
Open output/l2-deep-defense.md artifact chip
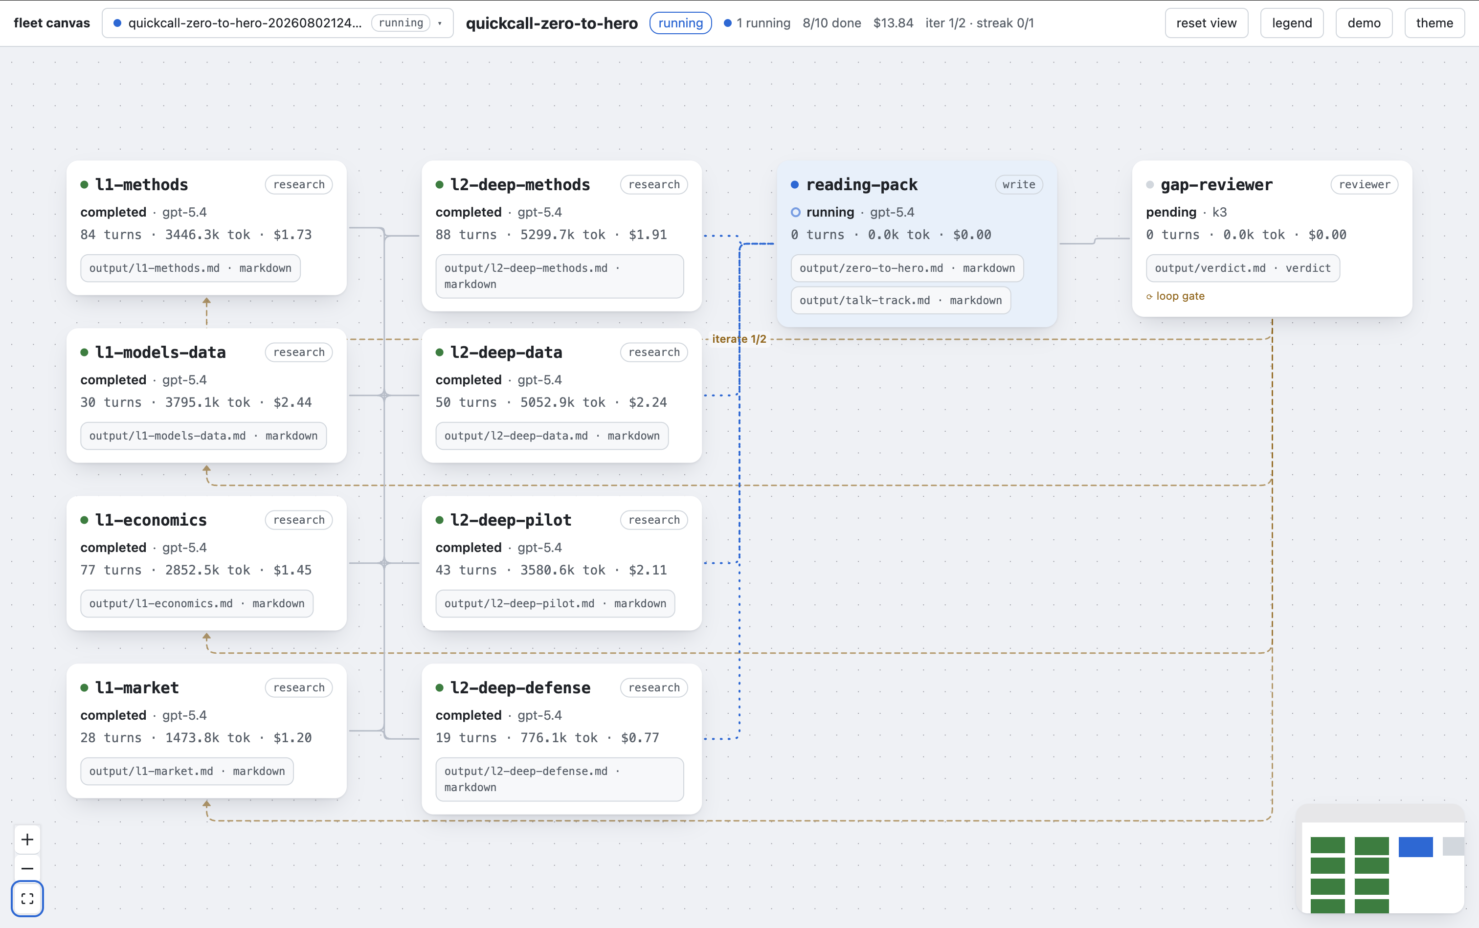click(x=560, y=779)
